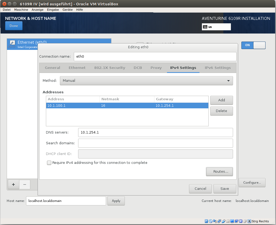Click the shared folders status icon

pos(228,221)
